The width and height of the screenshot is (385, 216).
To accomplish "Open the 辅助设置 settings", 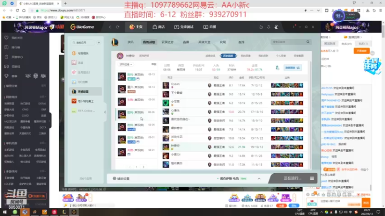I will point(121,179).
